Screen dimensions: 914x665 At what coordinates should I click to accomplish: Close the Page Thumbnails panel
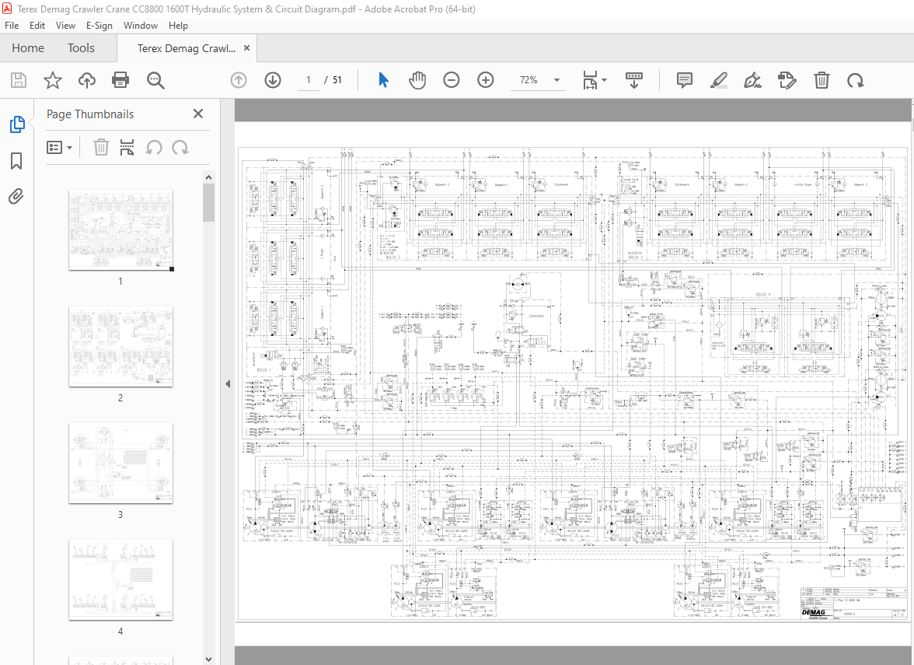(198, 114)
